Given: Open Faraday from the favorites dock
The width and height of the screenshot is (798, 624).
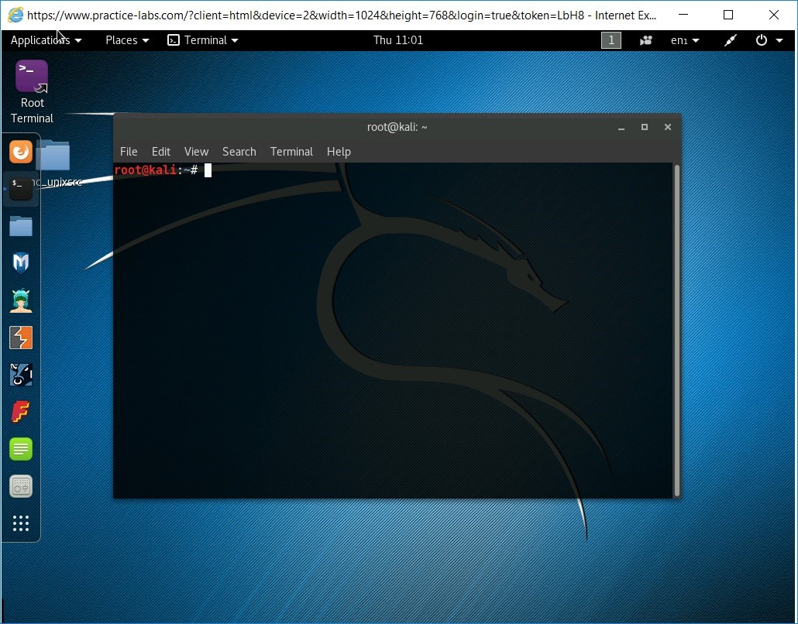Looking at the screenshot, I should (x=20, y=412).
